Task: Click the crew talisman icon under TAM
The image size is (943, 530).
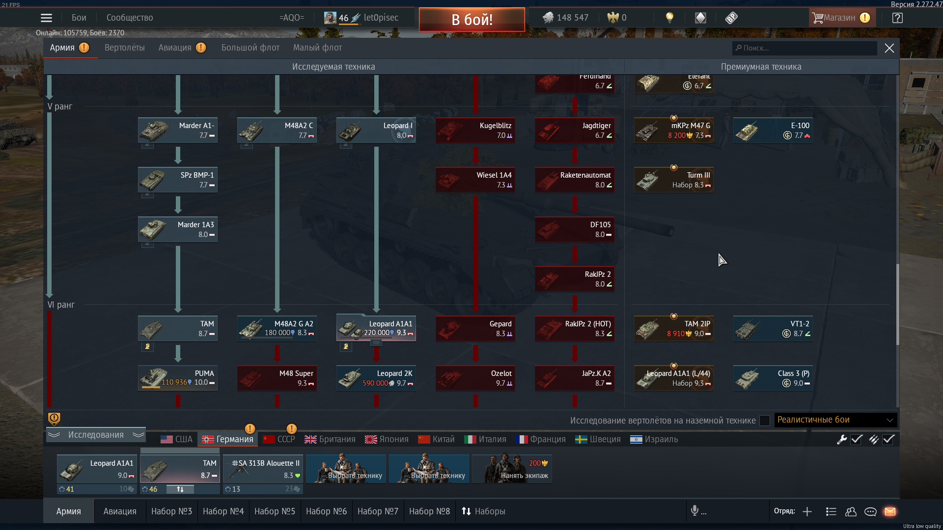Action: (x=147, y=346)
